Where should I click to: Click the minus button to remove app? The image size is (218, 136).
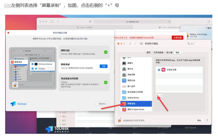tap(161, 95)
